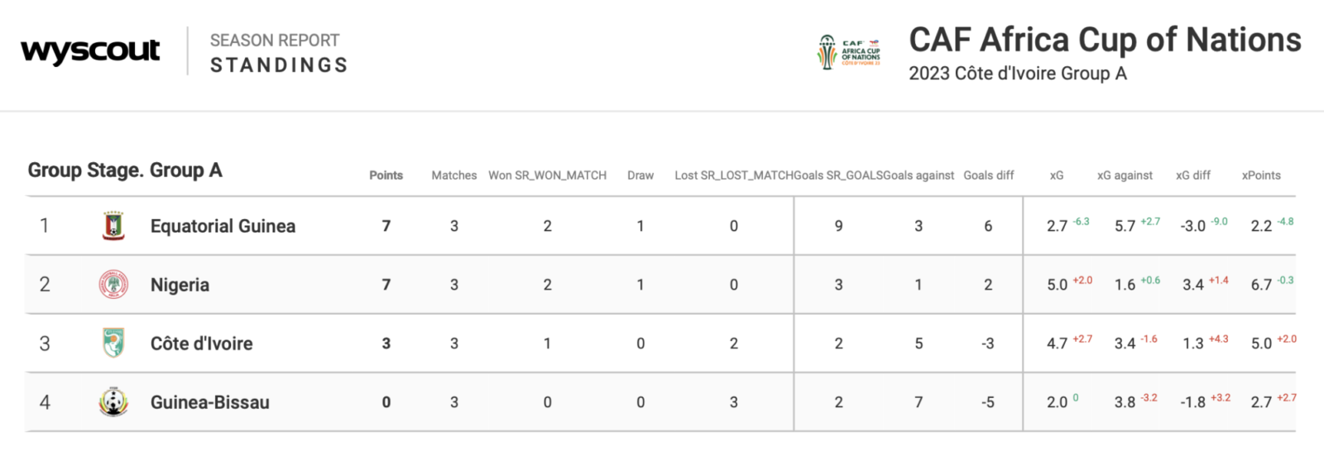The height and width of the screenshot is (451, 1324).
Task: Click Nigeria's xG value 5.0
Action: tap(1057, 285)
